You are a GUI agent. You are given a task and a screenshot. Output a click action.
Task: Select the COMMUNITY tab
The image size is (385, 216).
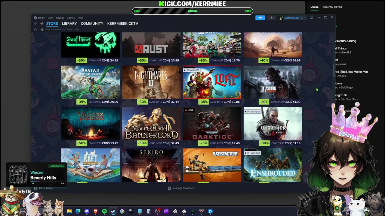click(x=92, y=23)
